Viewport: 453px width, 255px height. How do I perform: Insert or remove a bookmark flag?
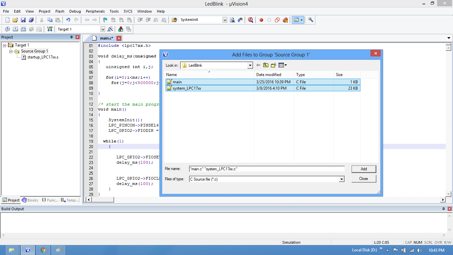click(105, 20)
